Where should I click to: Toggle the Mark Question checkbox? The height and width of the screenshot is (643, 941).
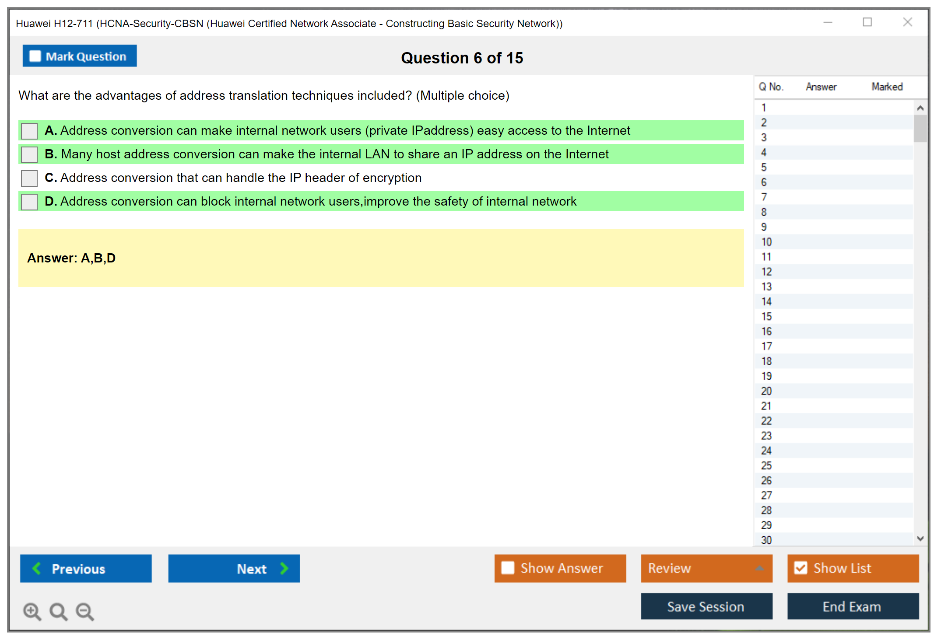[x=35, y=56]
